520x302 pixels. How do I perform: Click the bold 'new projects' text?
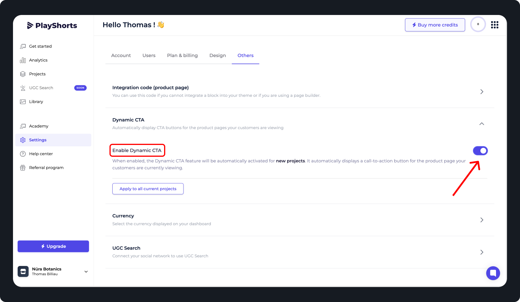pyautogui.click(x=290, y=161)
